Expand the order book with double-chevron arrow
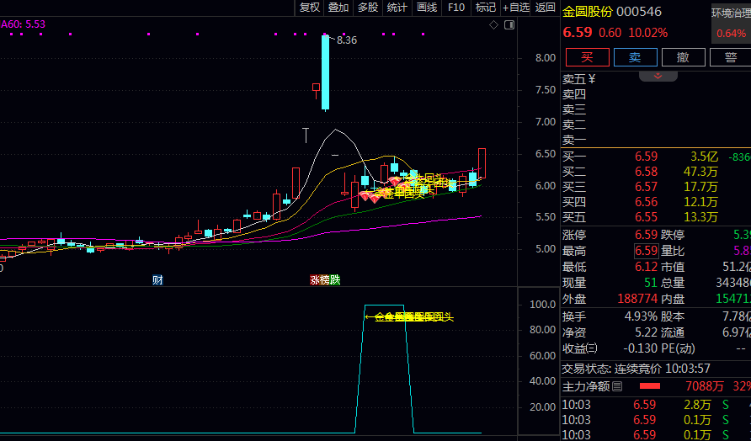751x441 pixels. click(x=658, y=76)
